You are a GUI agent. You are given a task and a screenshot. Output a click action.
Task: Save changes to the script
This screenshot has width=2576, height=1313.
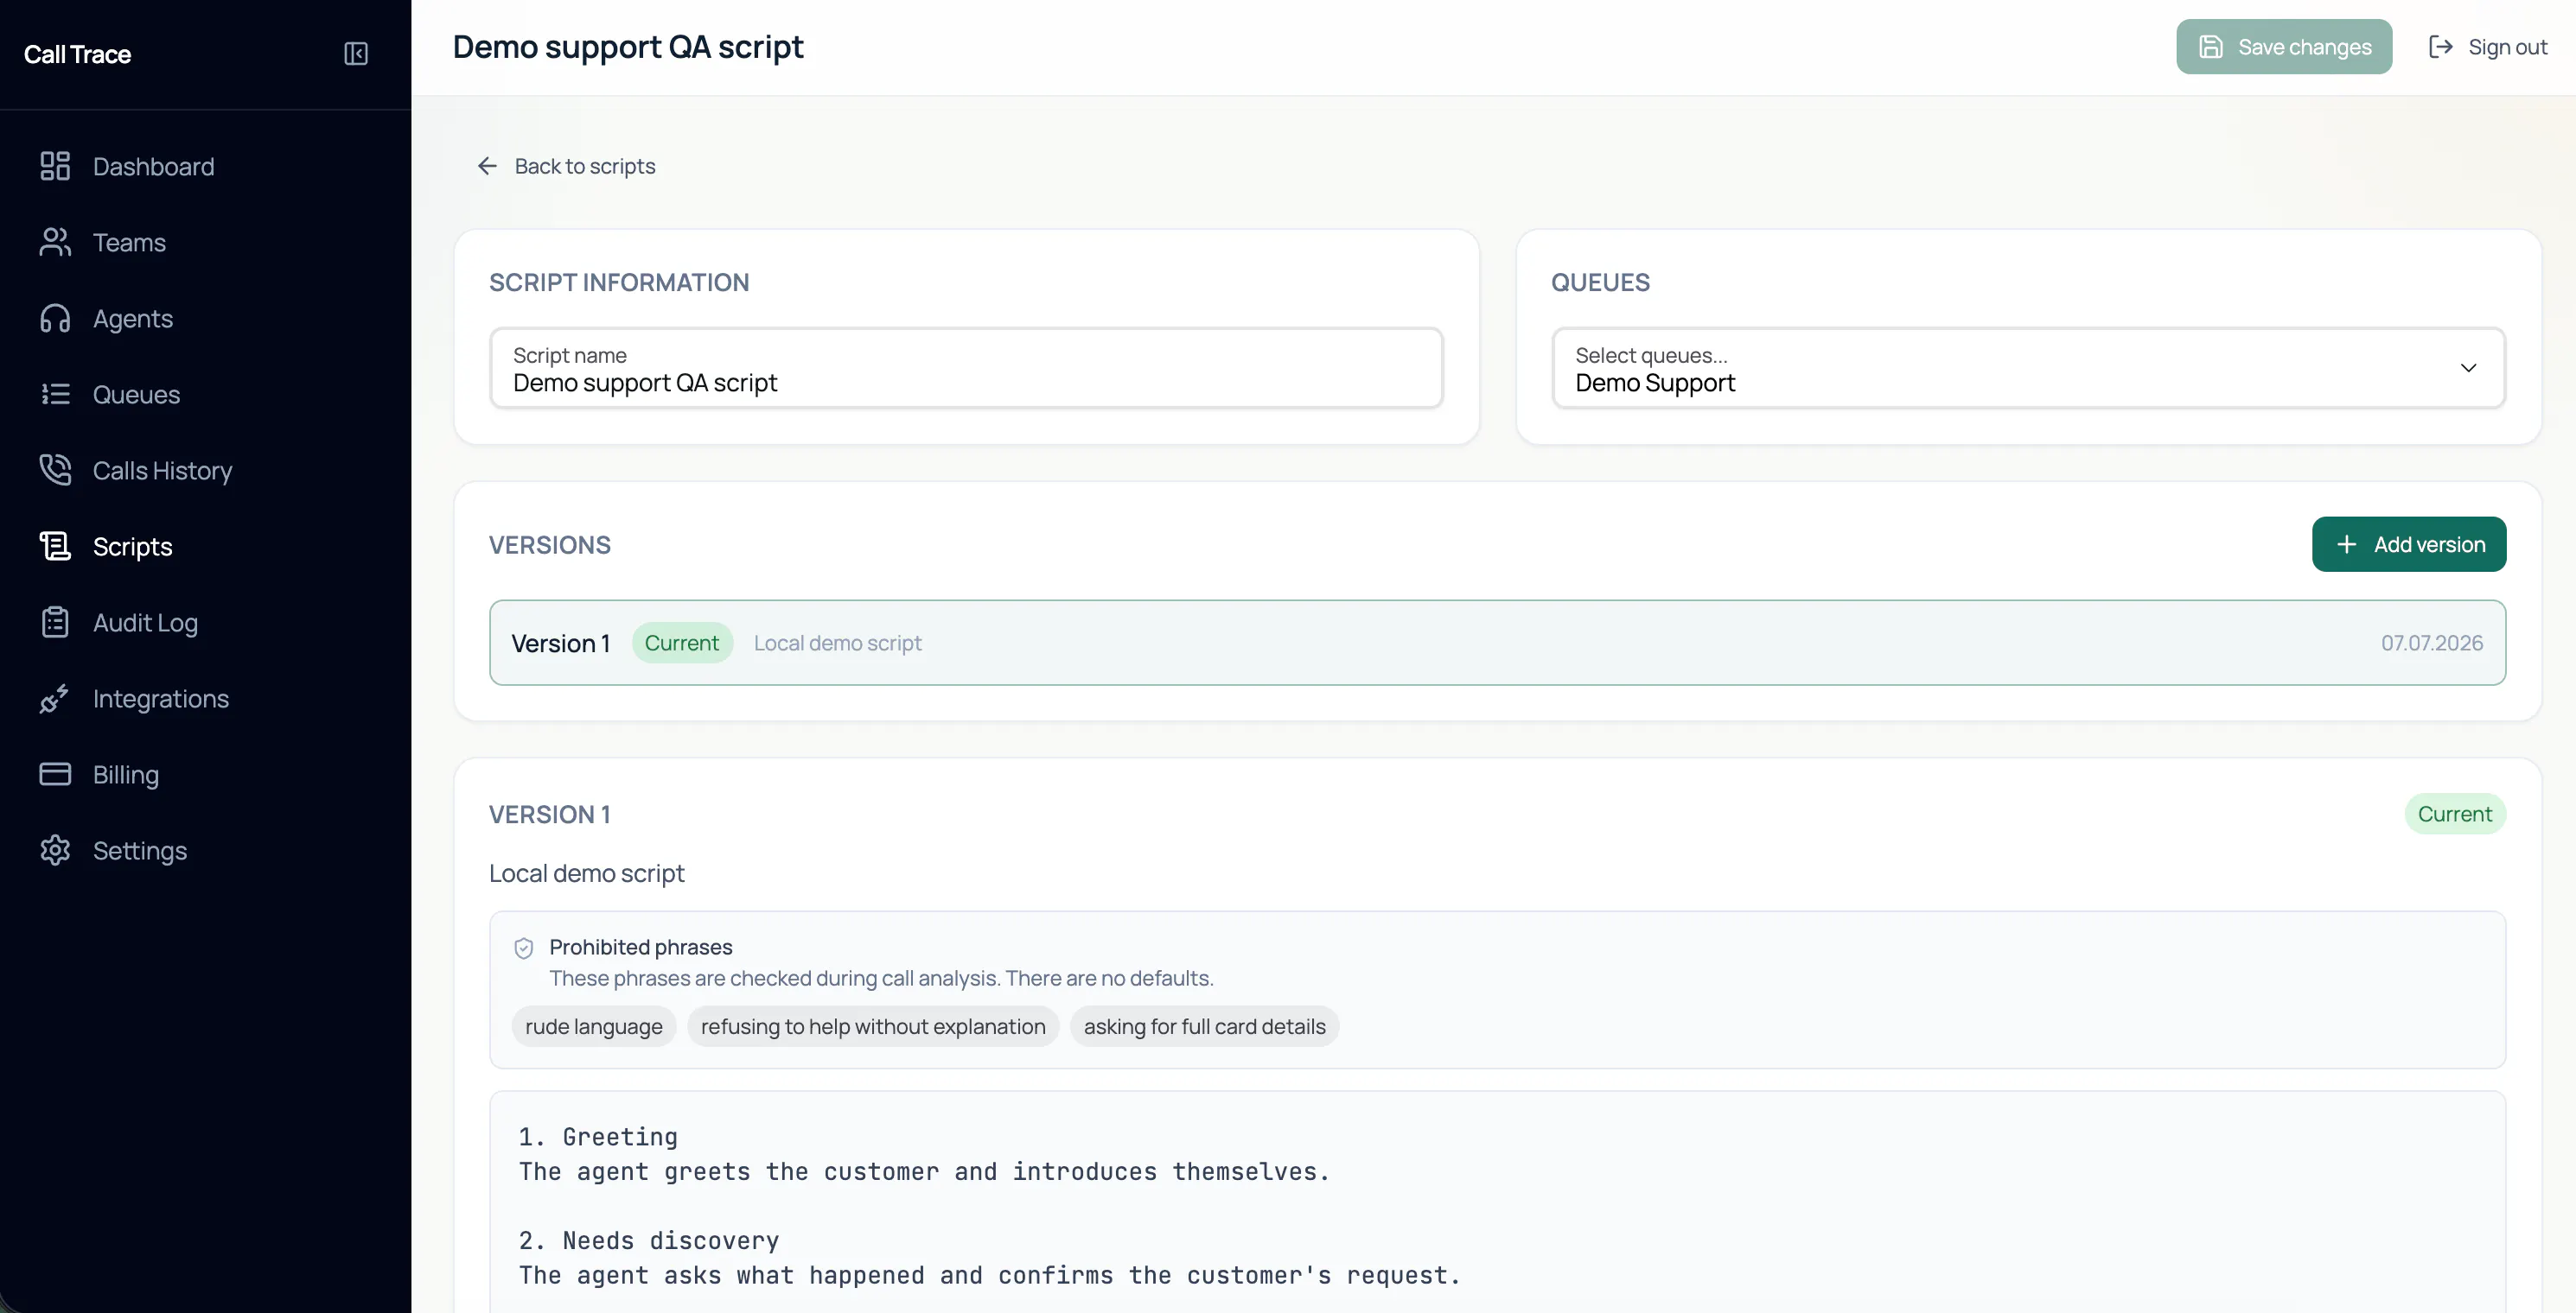pyautogui.click(x=2284, y=47)
